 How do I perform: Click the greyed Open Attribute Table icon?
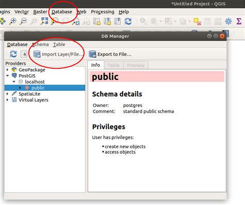tap(208, 21)
